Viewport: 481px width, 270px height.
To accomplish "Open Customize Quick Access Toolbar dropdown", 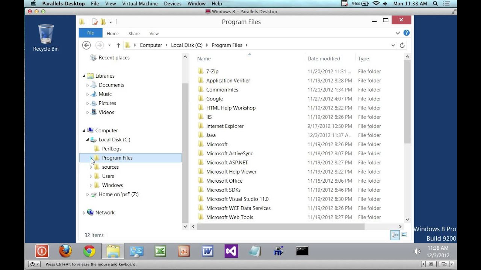I will [x=111, y=22].
